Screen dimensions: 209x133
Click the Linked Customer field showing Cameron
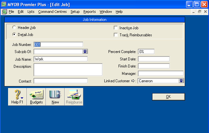[159, 81]
